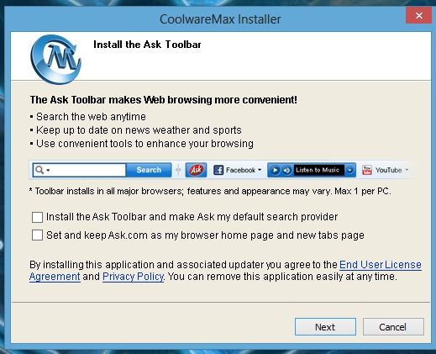Click the CoolwareMax logo icon
This screenshot has height=354, width=436.
[56, 60]
